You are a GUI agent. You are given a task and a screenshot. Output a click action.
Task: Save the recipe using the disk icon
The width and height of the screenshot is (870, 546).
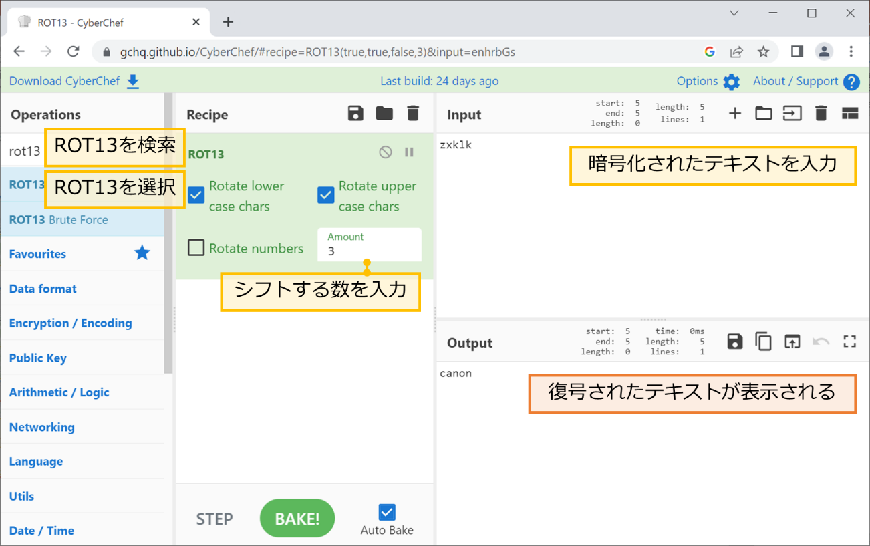point(355,114)
